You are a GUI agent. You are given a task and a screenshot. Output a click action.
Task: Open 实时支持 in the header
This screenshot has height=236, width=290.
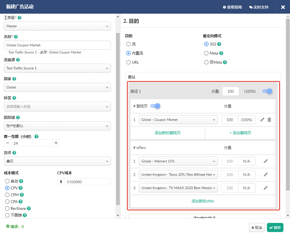point(259,7)
